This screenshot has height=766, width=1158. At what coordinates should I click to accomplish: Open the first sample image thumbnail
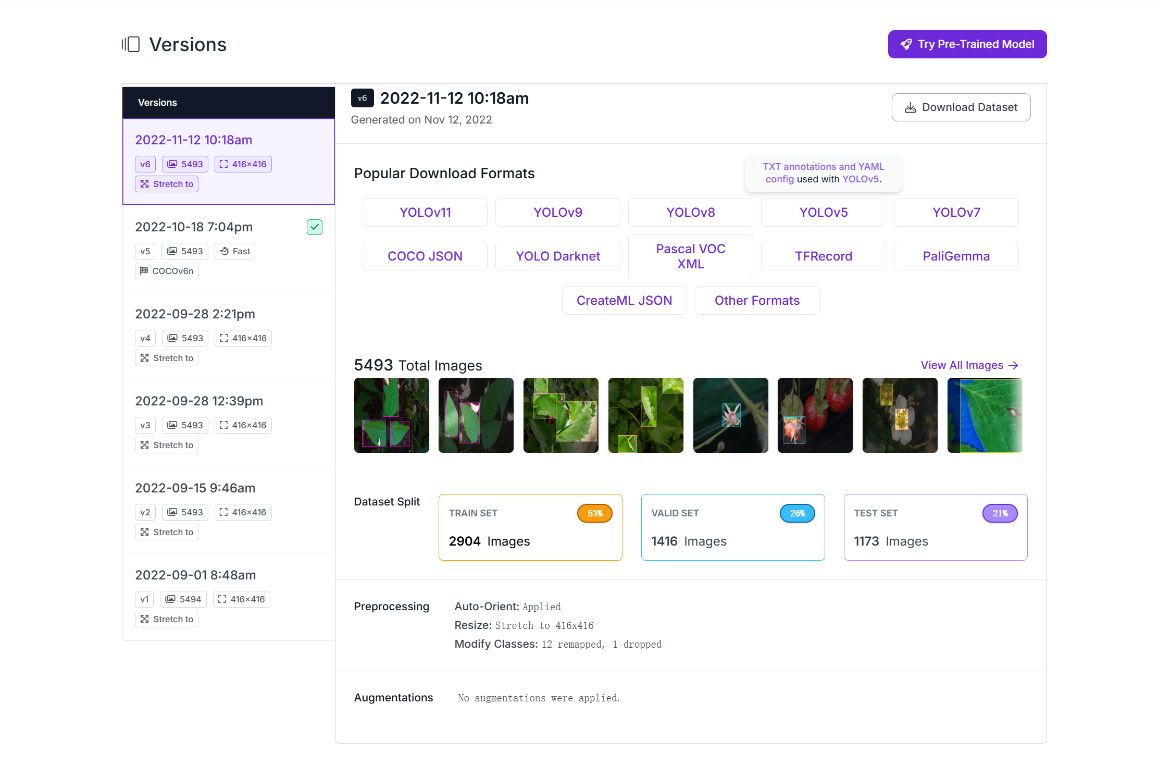point(392,415)
